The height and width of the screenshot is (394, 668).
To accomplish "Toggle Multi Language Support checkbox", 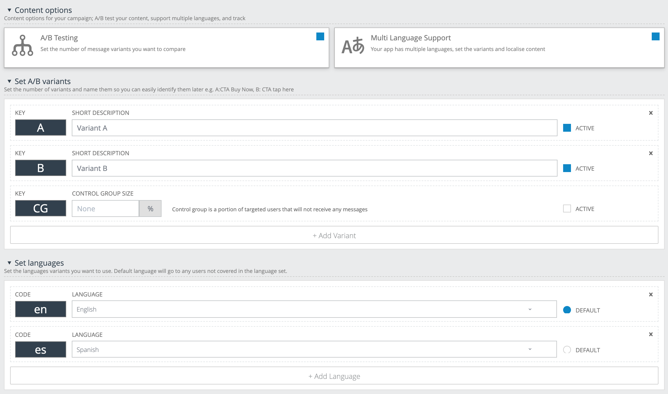I will pos(655,37).
